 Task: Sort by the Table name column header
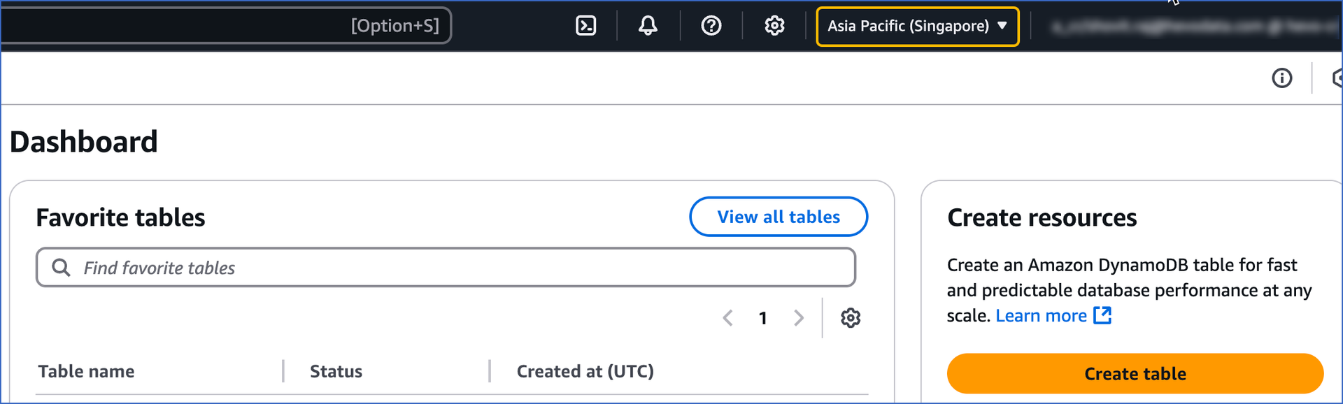point(86,371)
